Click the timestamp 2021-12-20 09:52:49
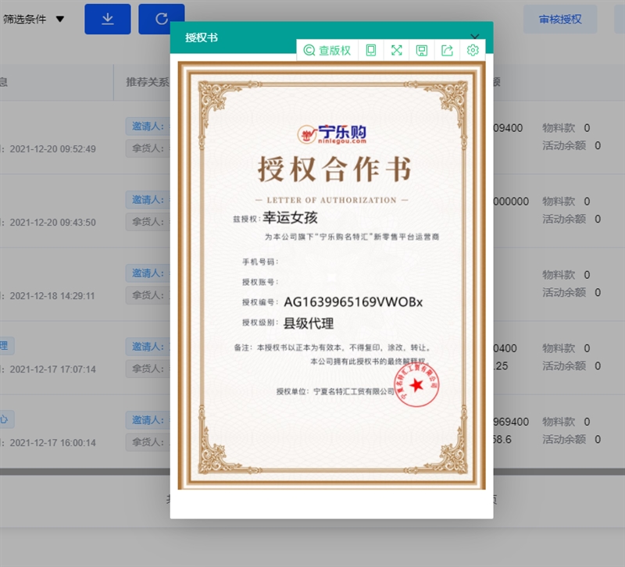The width and height of the screenshot is (625, 567). 52,149
